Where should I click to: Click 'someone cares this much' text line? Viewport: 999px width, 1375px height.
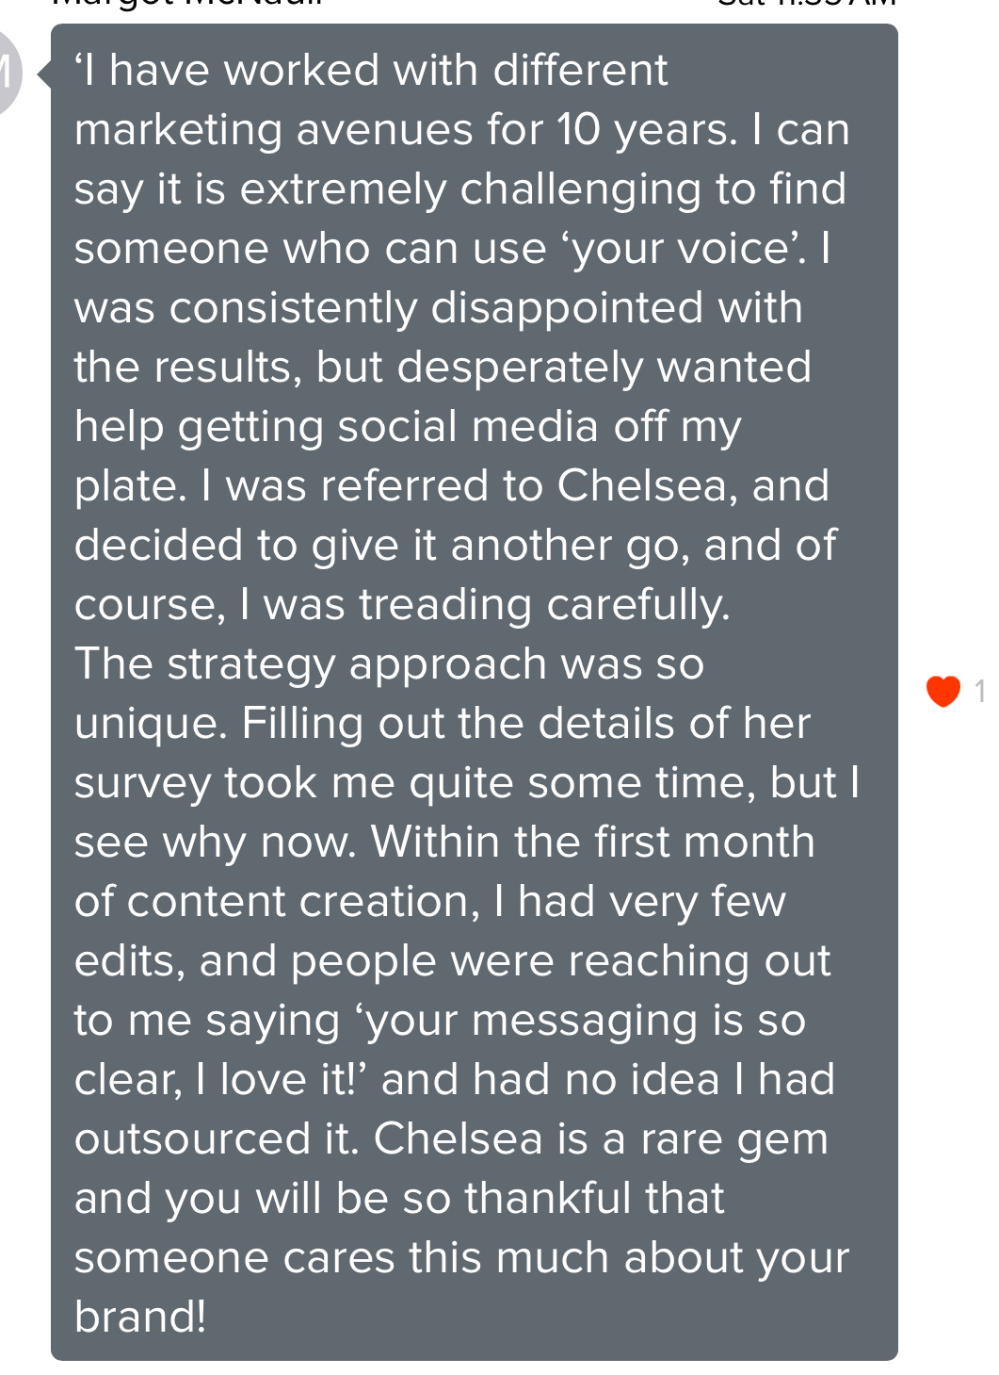click(x=343, y=1258)
